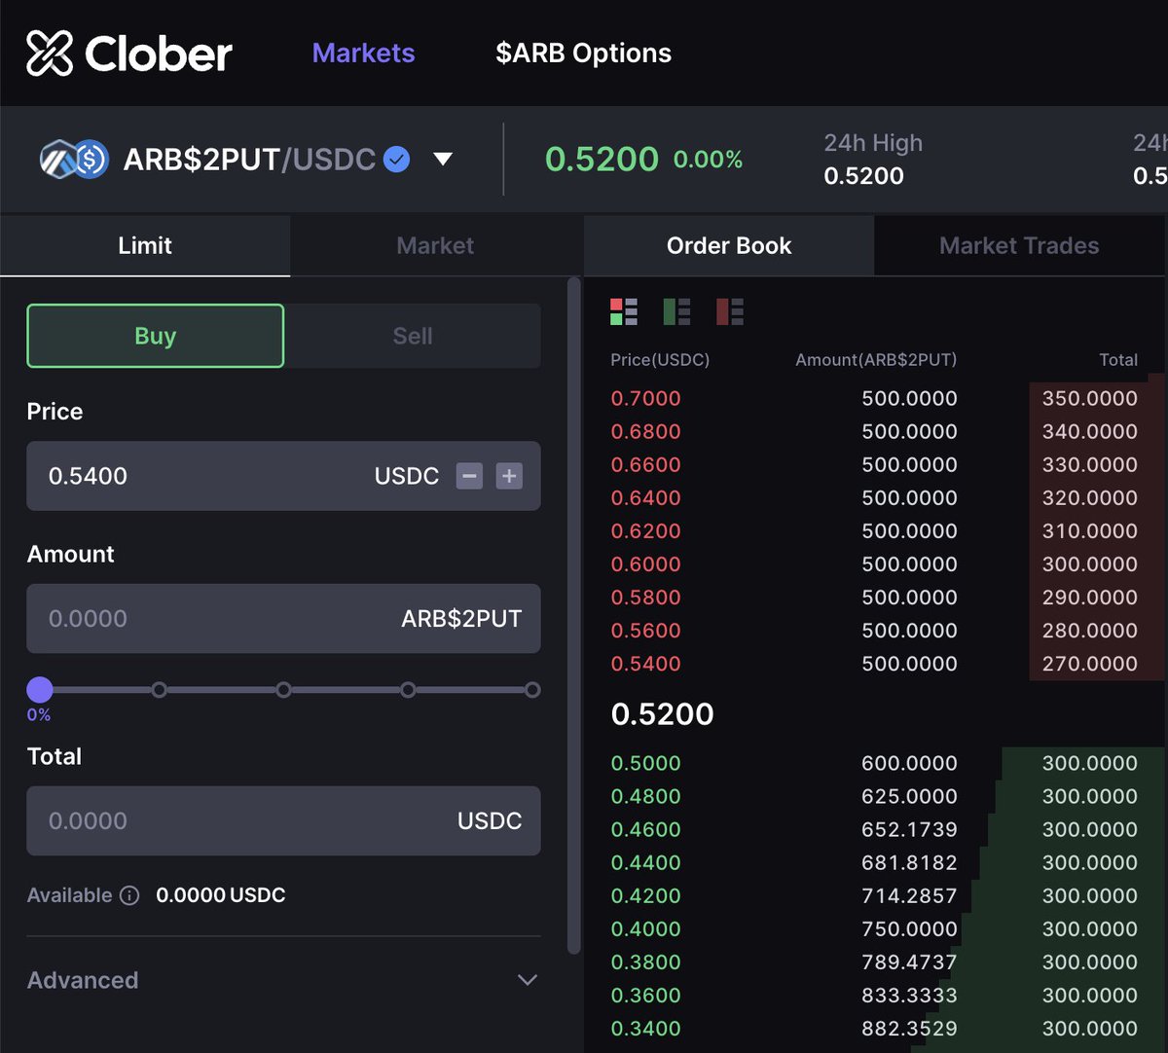Open the market pair dropdown arrow
The width and height of the screenshot is (1168, 1053).
(x=443, y=159)
